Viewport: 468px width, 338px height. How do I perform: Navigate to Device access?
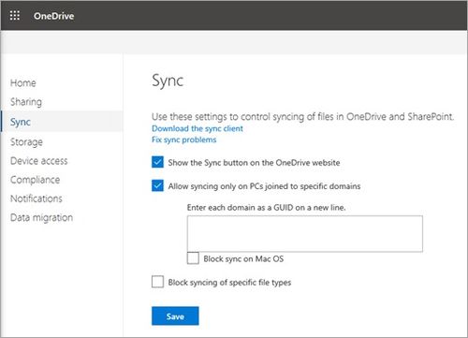(x=39, y=161)
